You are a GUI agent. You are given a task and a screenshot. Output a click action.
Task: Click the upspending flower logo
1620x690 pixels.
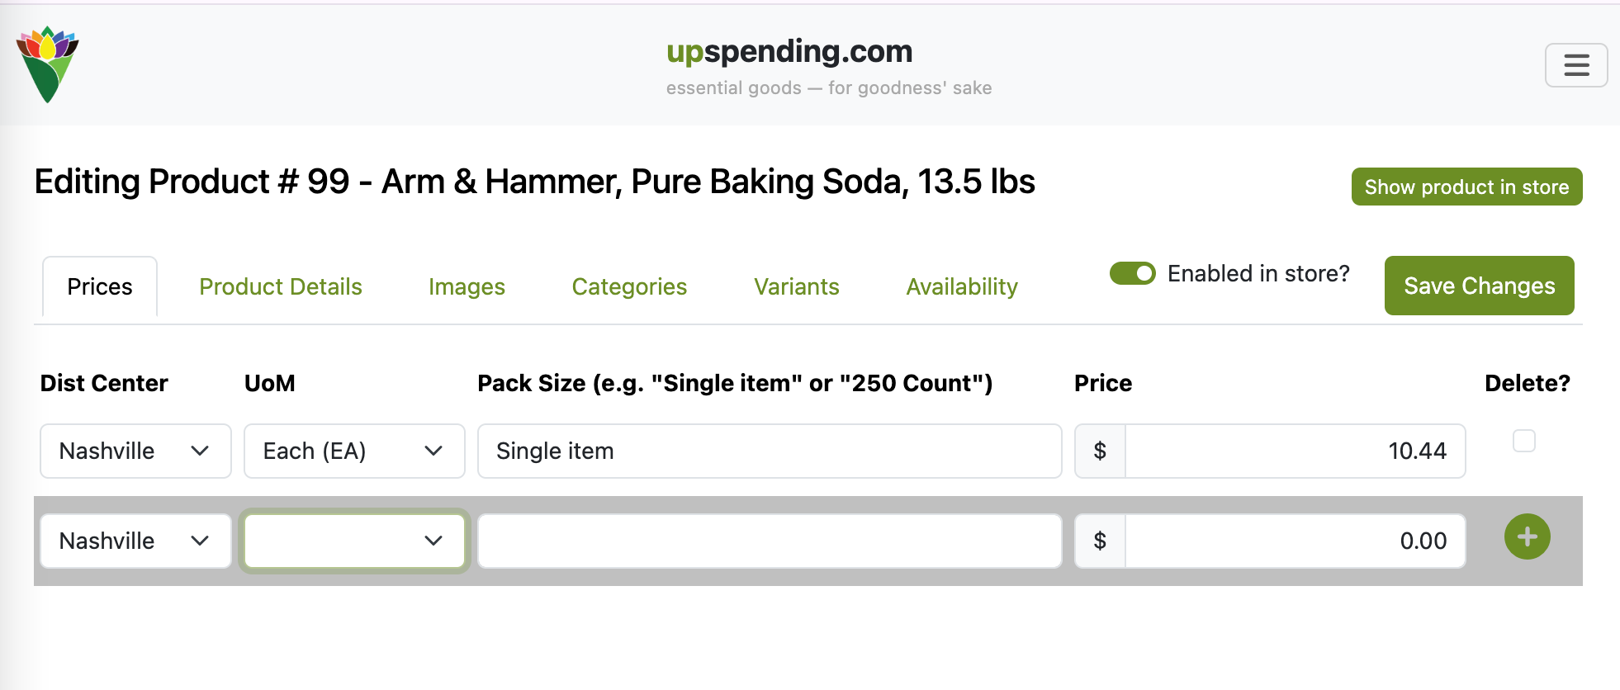[48, 64]
